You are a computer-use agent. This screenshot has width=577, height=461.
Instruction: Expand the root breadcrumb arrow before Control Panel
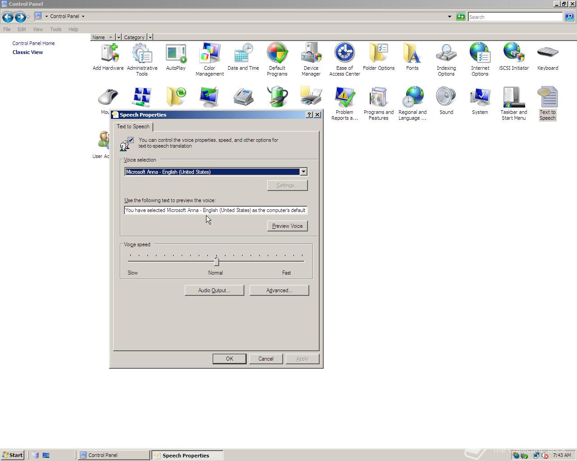tap(46, 16)
